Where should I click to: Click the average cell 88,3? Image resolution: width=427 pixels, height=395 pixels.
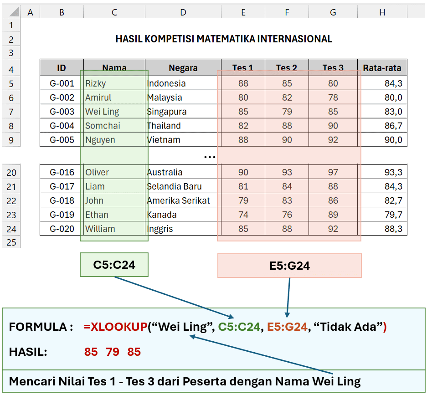(x=382, y=229)
